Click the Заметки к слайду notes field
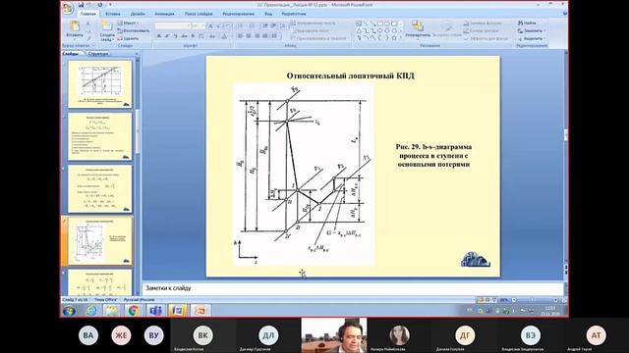The height and width of the screenshot is (353, 629). coord(353,288)
